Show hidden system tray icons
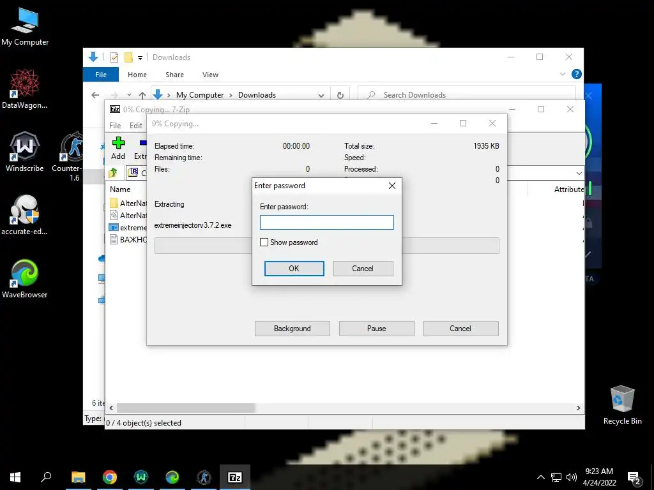 coord(540,477)
